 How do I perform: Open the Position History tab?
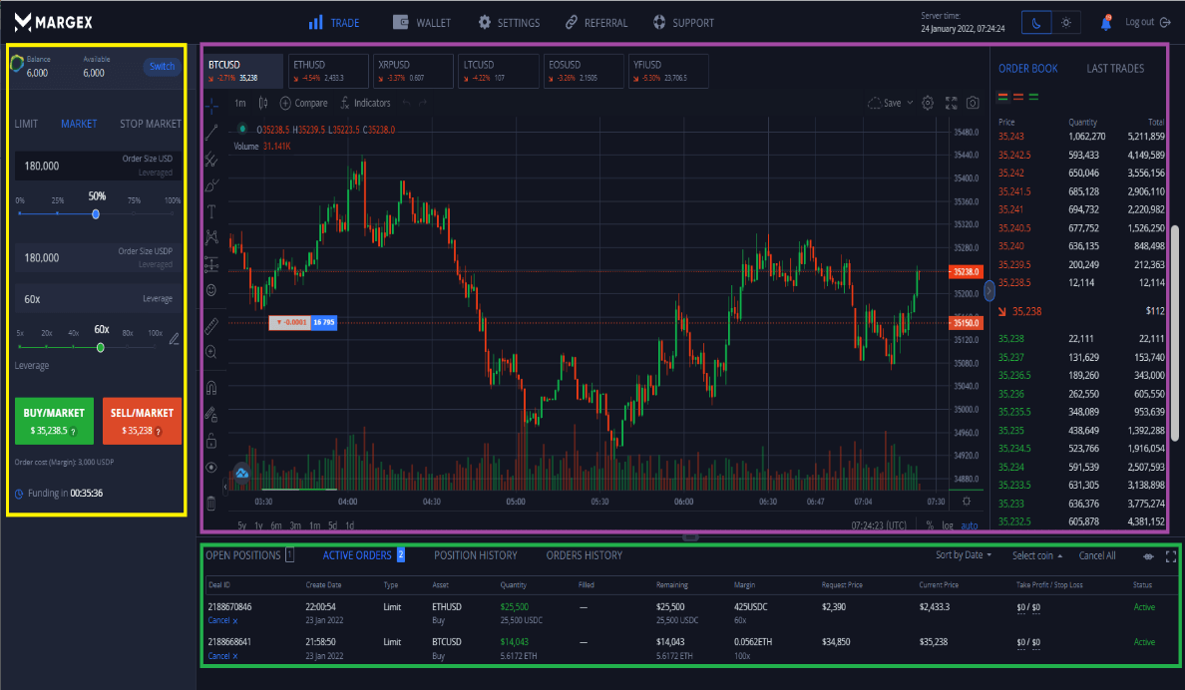point(475,555)
